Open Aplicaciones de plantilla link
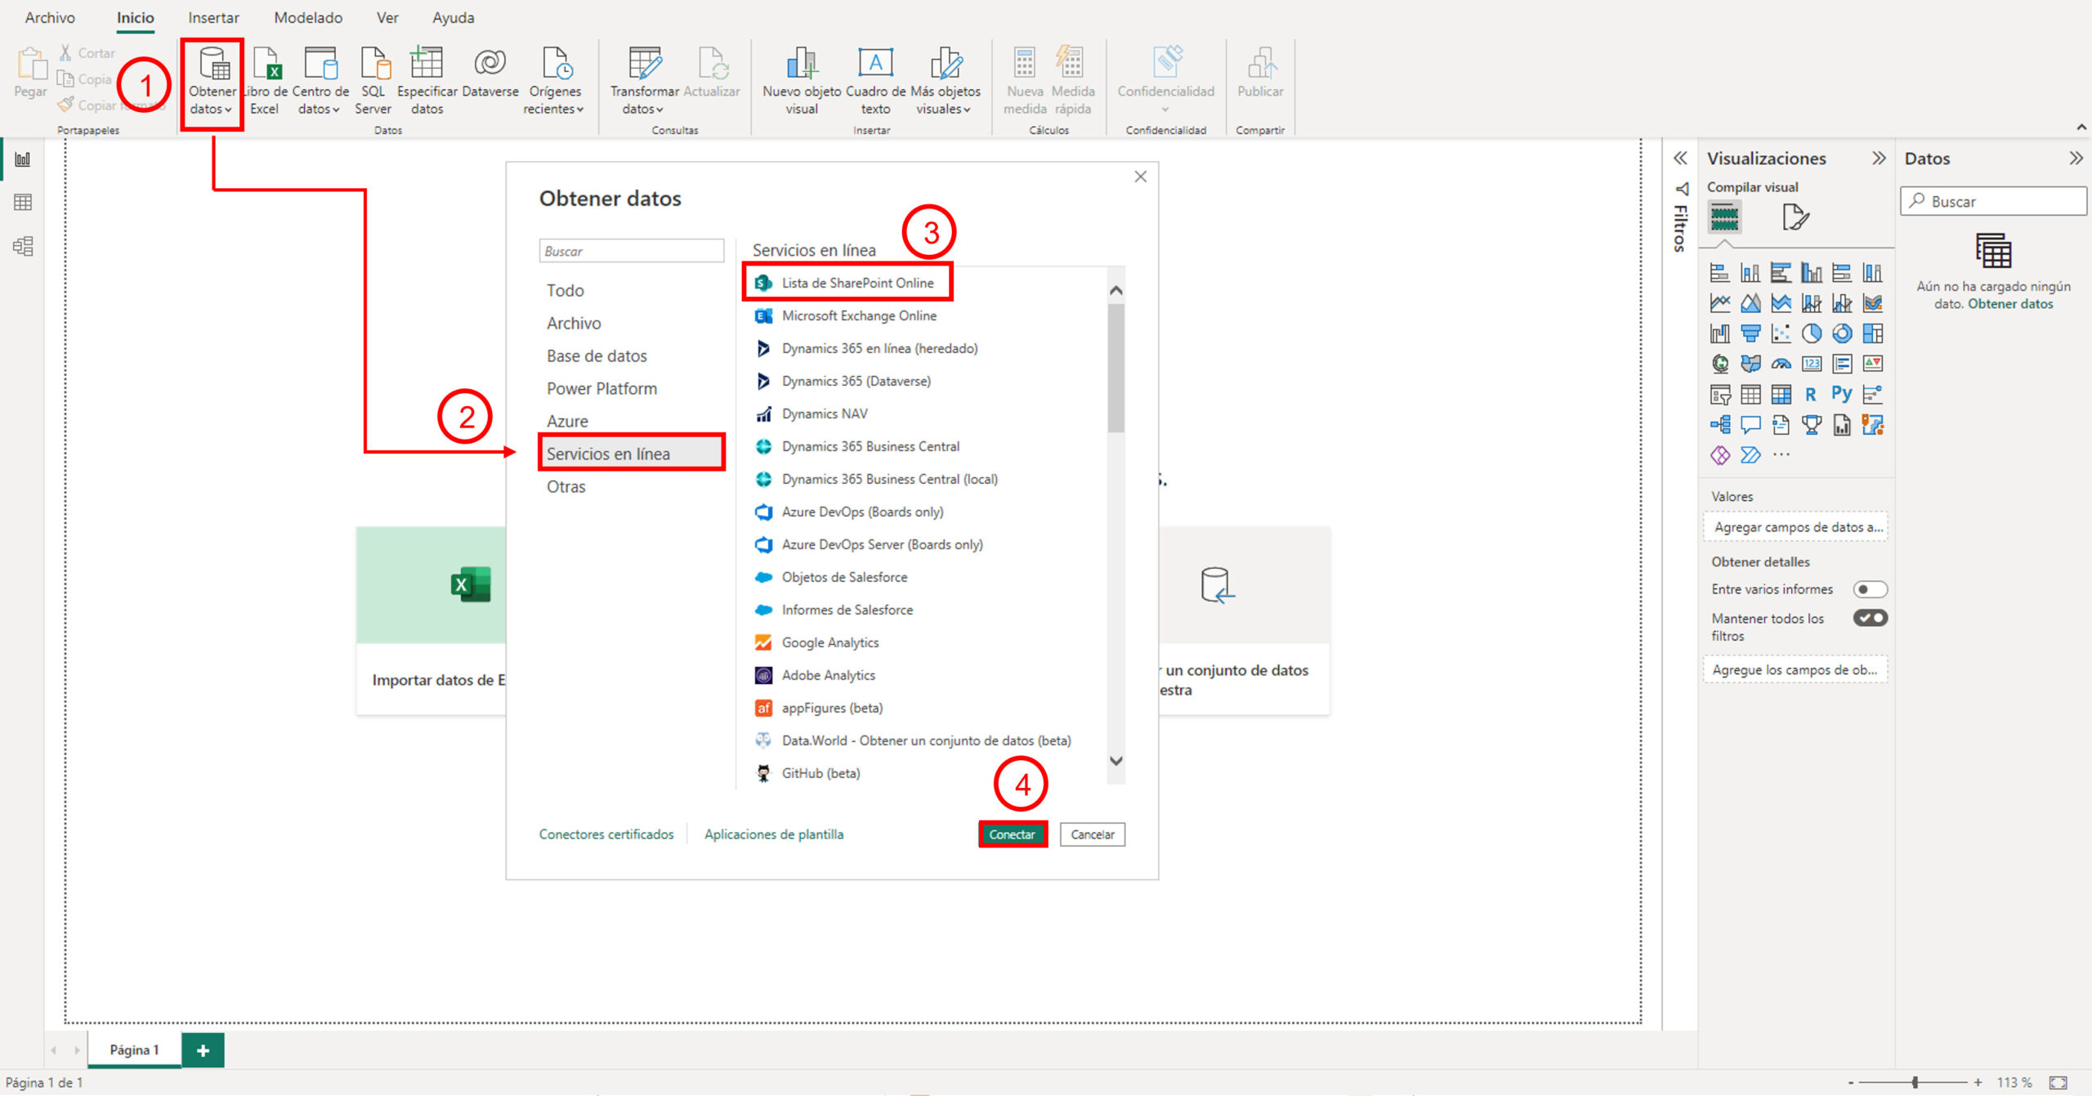The image size is (2092, 1096). [774, 834]
